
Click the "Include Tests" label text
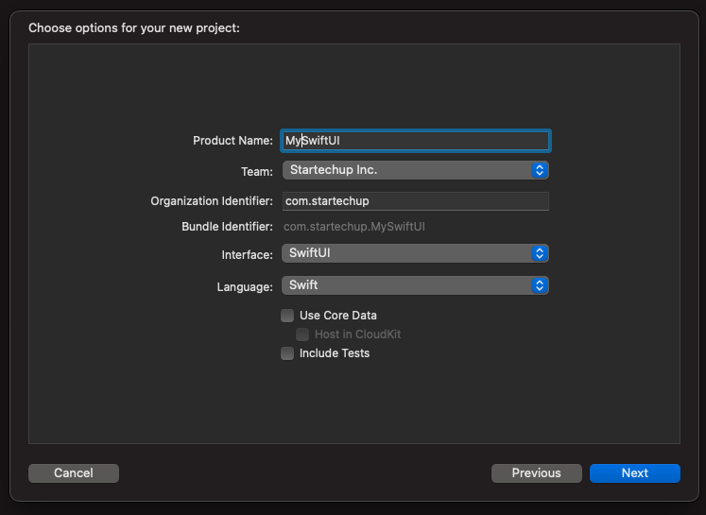coord(334,353)
